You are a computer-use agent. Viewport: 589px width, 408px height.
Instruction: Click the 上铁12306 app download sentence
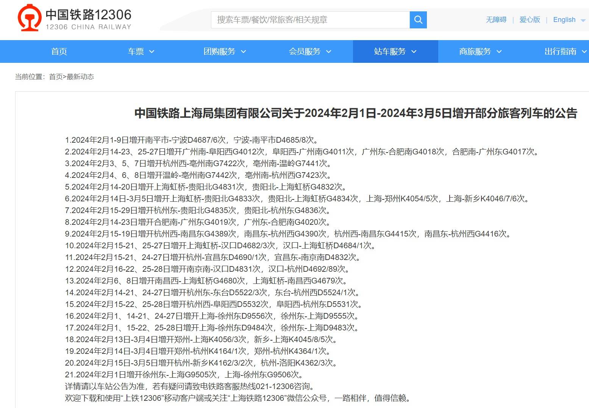(x=238, y=398)
